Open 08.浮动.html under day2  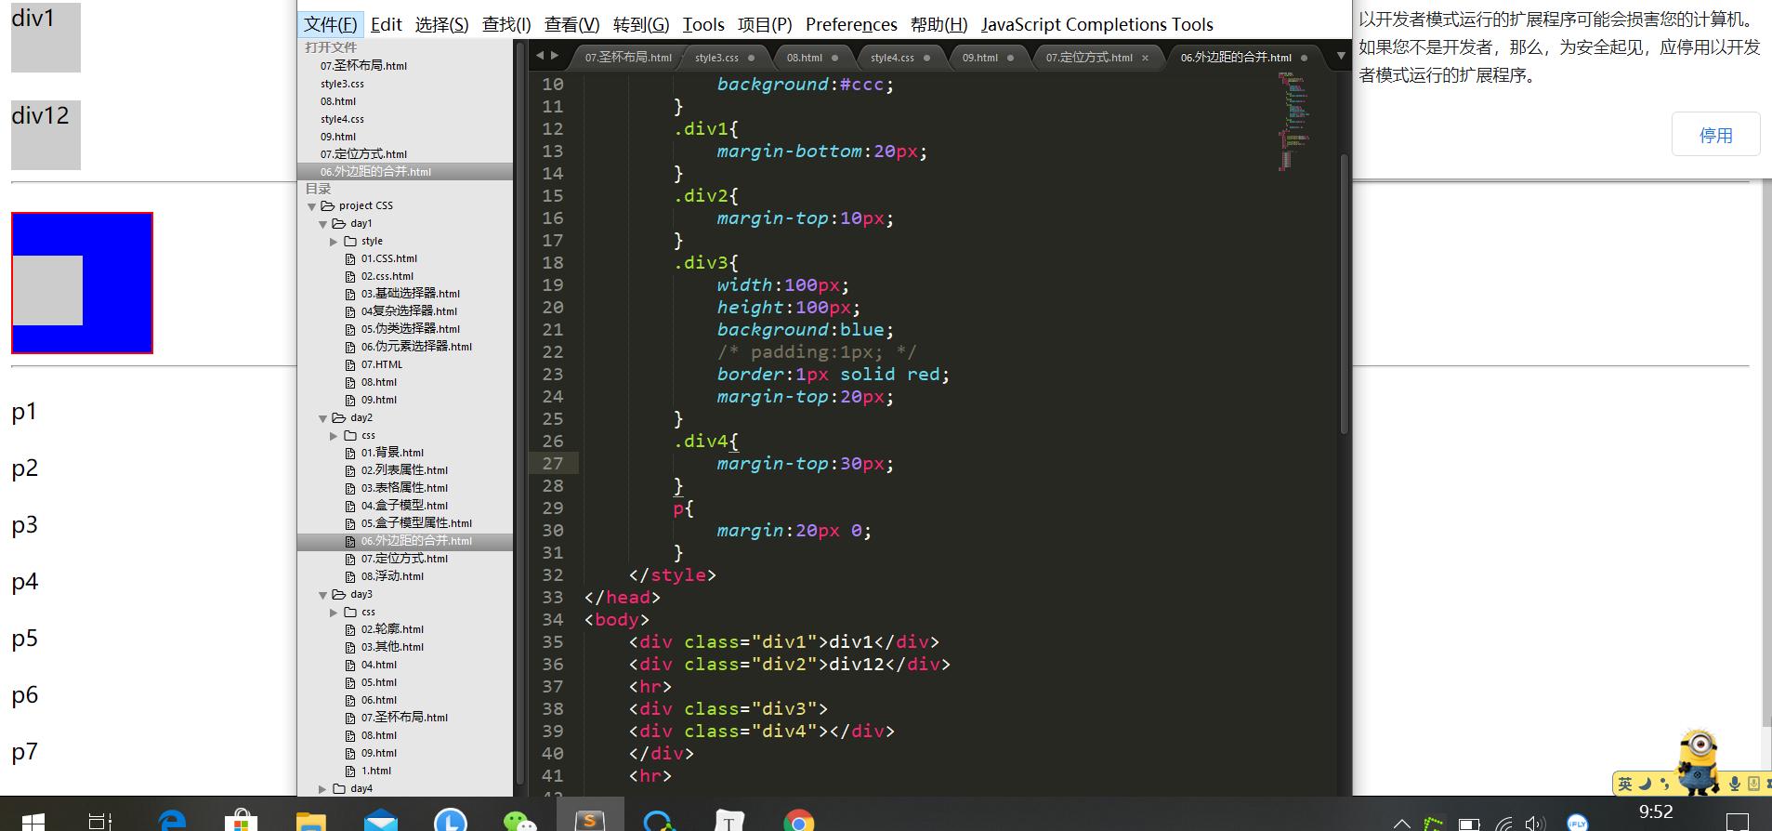tap(392, 576)
